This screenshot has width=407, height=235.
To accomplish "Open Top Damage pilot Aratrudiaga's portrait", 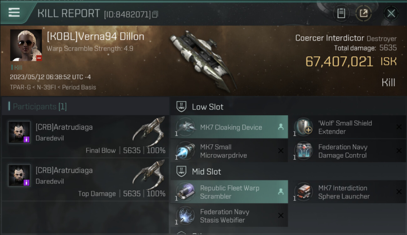I will tap(19, 175).
